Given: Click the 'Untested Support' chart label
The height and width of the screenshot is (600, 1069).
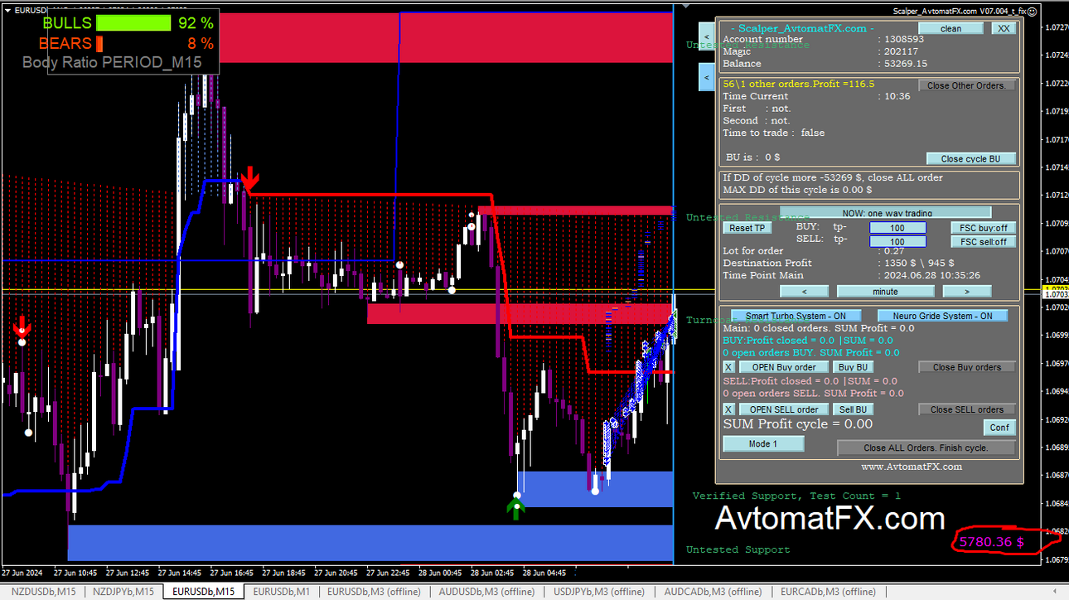Looking at the screenshot, I should click(x=738, y=549).
